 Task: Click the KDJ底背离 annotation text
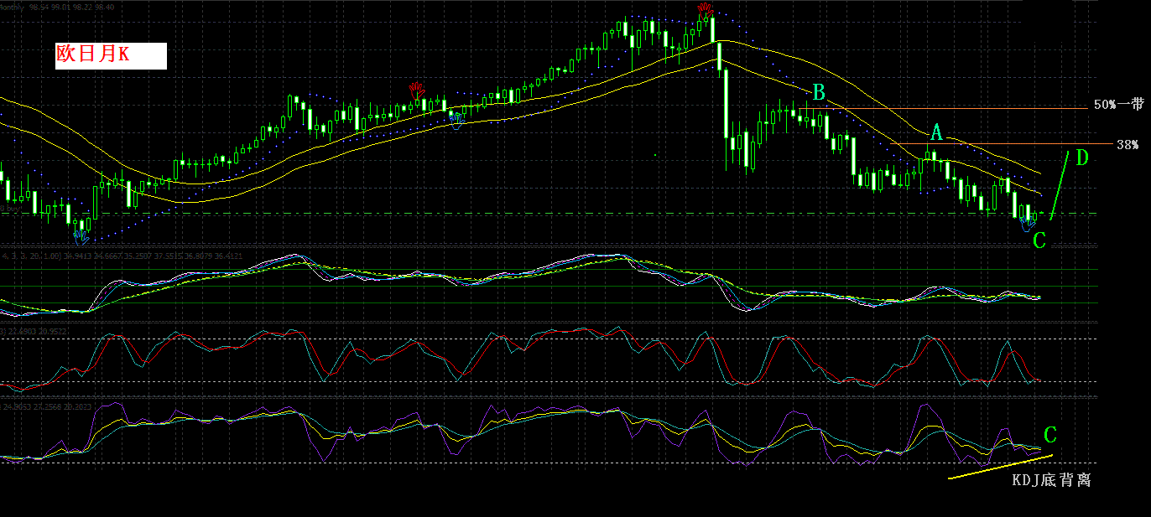[x=1051, y=480]
